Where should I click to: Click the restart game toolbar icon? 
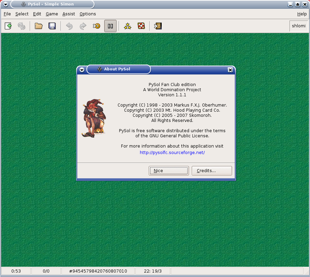pos(22,26)
